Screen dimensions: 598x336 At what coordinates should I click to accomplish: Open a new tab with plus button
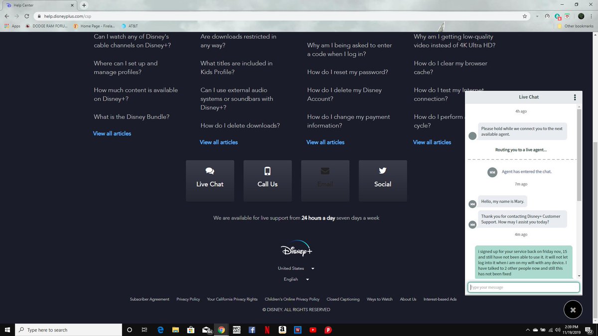coord(84,5)
